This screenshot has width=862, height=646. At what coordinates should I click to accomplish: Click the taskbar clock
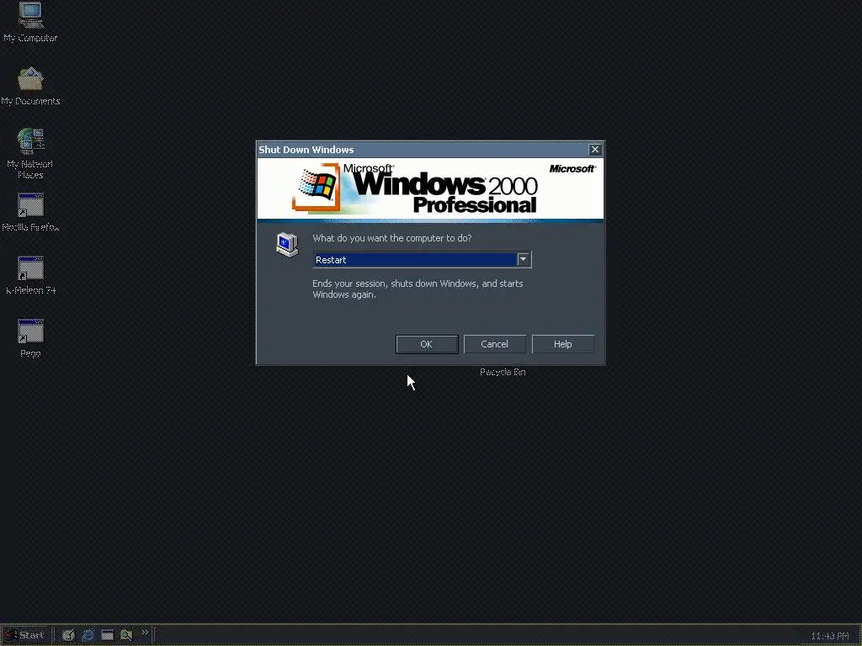[x=830, y=636]
